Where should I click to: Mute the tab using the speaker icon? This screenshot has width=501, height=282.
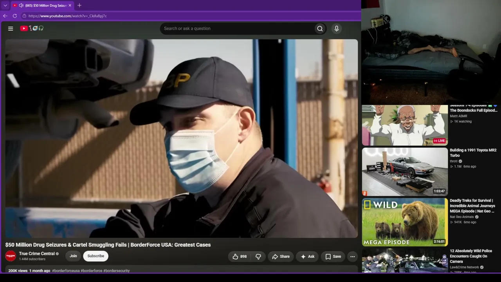21,5
